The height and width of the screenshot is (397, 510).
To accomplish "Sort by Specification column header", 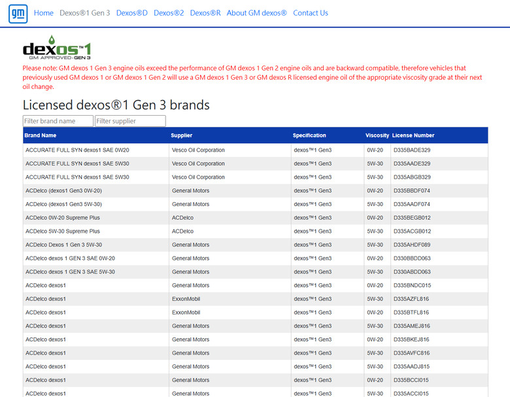I will (x=309, y=135).
